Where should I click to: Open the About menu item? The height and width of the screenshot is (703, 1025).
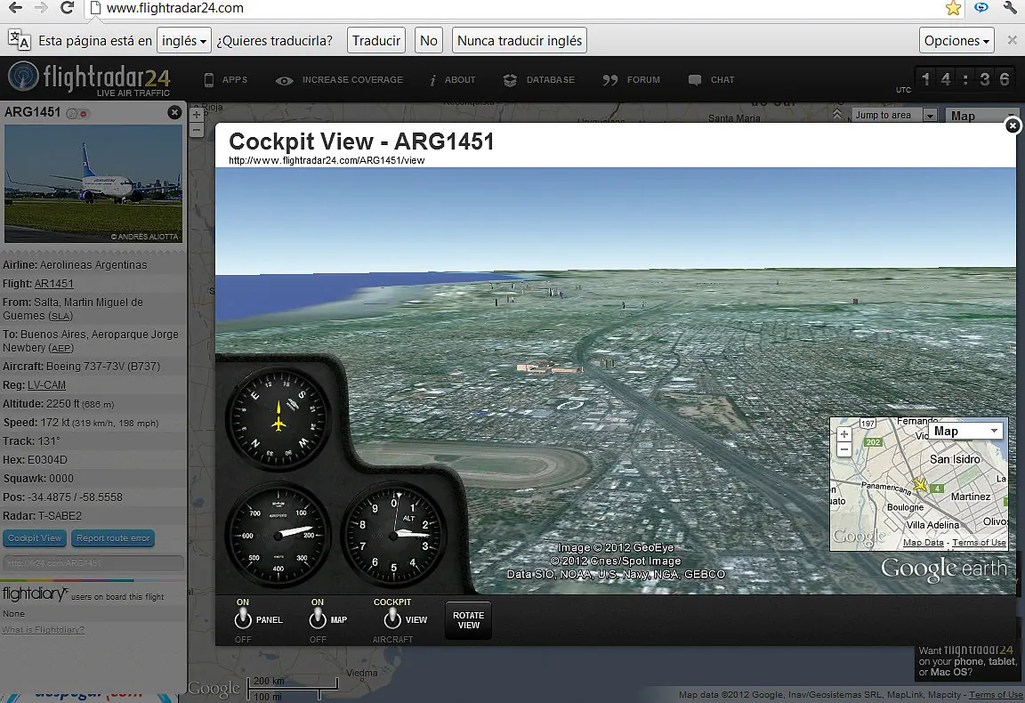(x=452, y=80)
